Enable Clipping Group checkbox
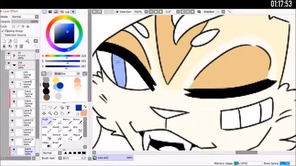This screenshot has width=296, height=166. click(2, 31)
